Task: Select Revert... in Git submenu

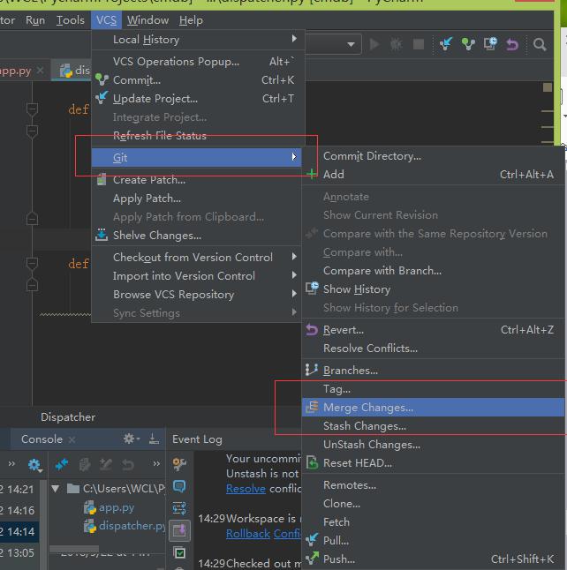Action: [x=433, y=330]
